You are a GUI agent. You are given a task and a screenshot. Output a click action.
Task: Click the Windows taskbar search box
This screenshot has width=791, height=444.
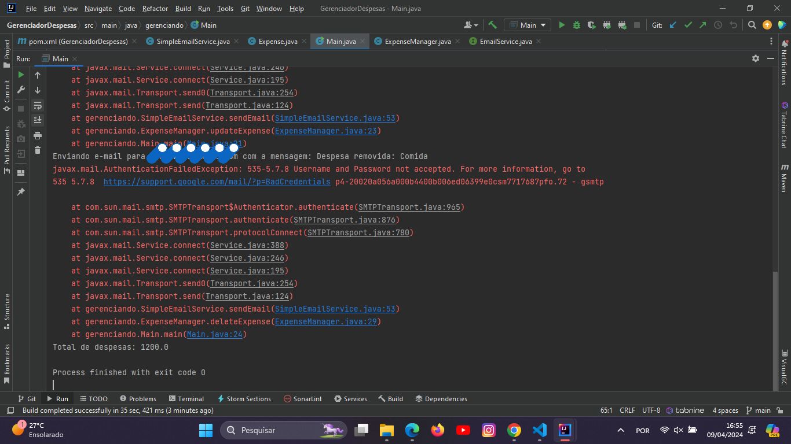(x=284, y=430)
